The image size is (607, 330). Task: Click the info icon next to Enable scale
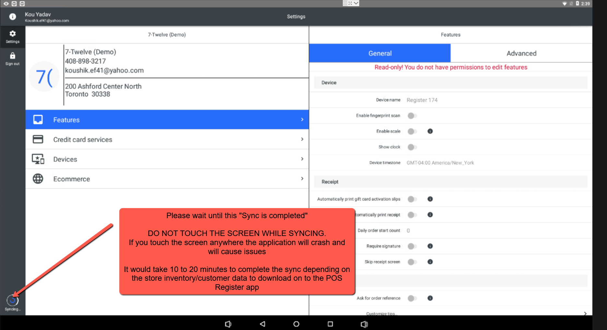[430, 131]
